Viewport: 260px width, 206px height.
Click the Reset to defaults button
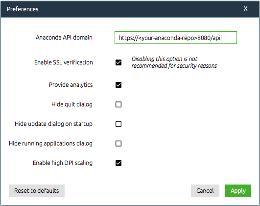click(37, 191)
